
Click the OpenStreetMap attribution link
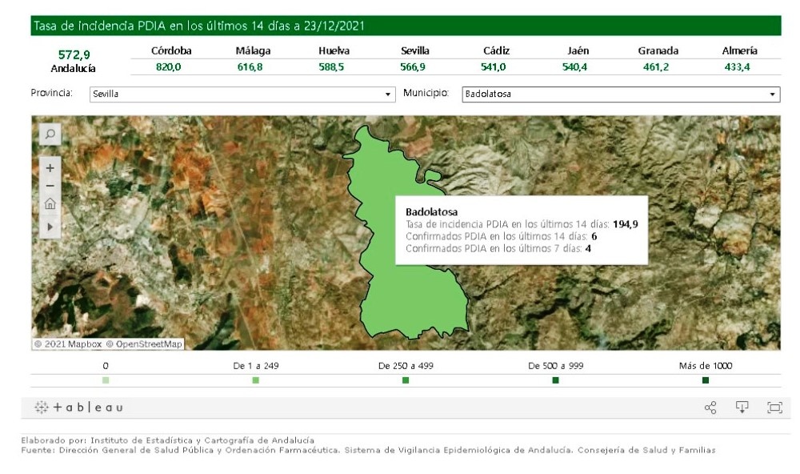[x=149, y=344]
